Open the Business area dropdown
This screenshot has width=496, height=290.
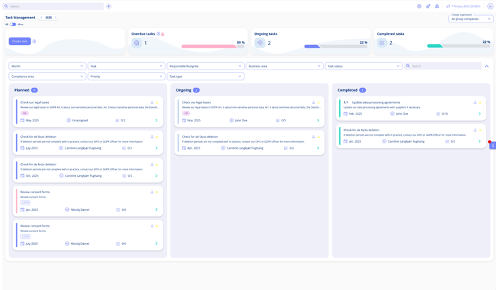pyautogui.click(x=284, y=66)
